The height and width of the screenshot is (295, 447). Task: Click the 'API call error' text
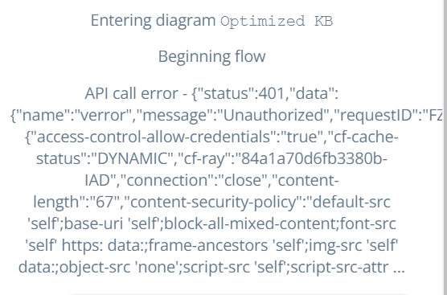pos(131,93)
